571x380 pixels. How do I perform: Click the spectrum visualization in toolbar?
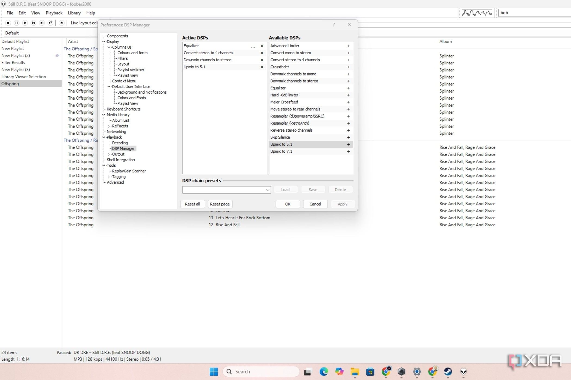pos(477,13)
